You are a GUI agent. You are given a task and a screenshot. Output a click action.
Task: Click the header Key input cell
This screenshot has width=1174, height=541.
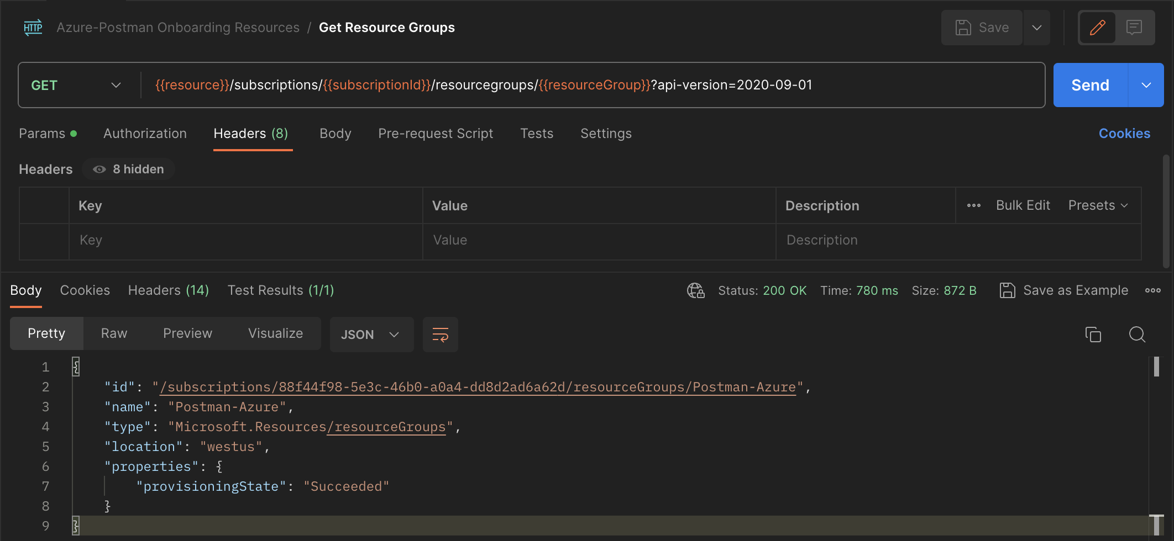coord(245,241)
